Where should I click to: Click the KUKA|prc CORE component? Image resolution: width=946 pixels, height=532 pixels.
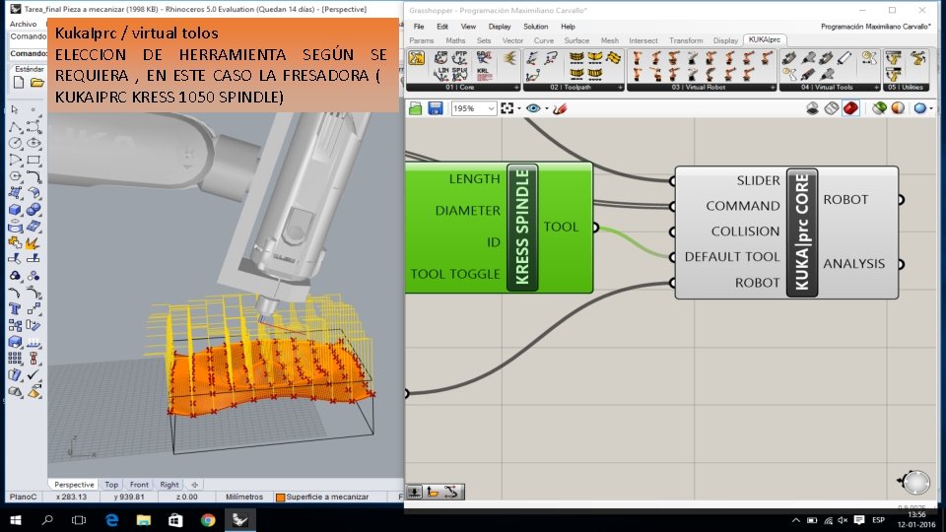pyautogui.click(x=802, y=233)
